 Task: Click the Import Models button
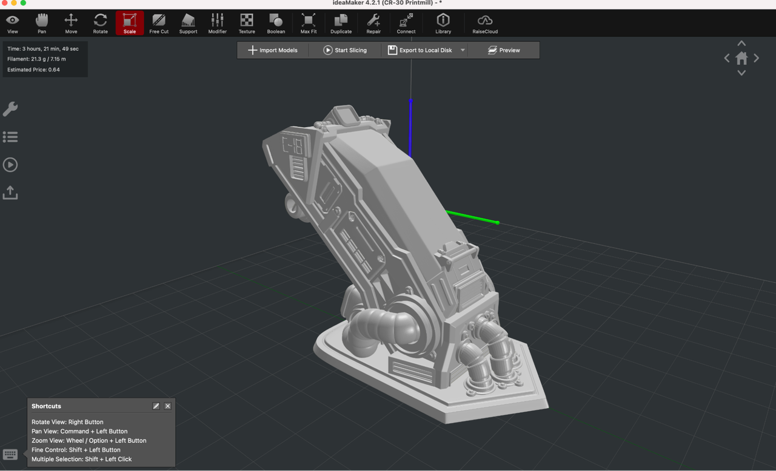click(x=273, y=50)
